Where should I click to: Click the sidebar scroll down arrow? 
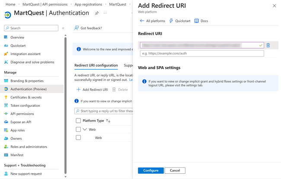click(65, 176)
